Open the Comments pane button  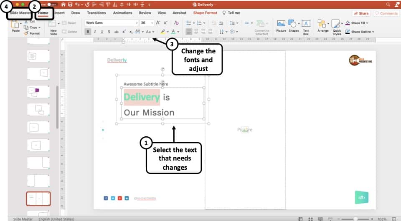[x=386, y=13]
